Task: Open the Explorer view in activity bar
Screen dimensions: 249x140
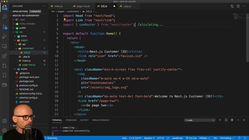Action: (4, 7)
